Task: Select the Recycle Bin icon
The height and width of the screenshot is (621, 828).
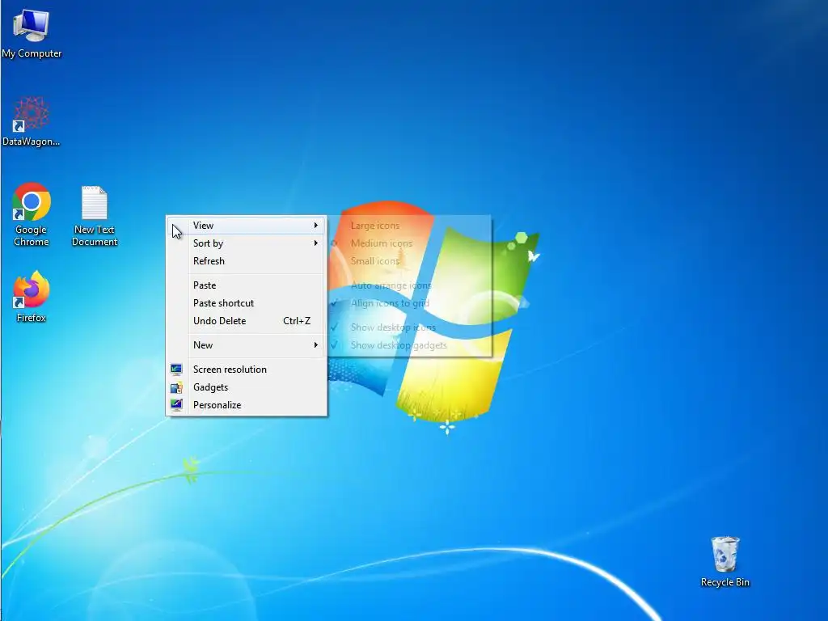Action: tap(725, 561)
